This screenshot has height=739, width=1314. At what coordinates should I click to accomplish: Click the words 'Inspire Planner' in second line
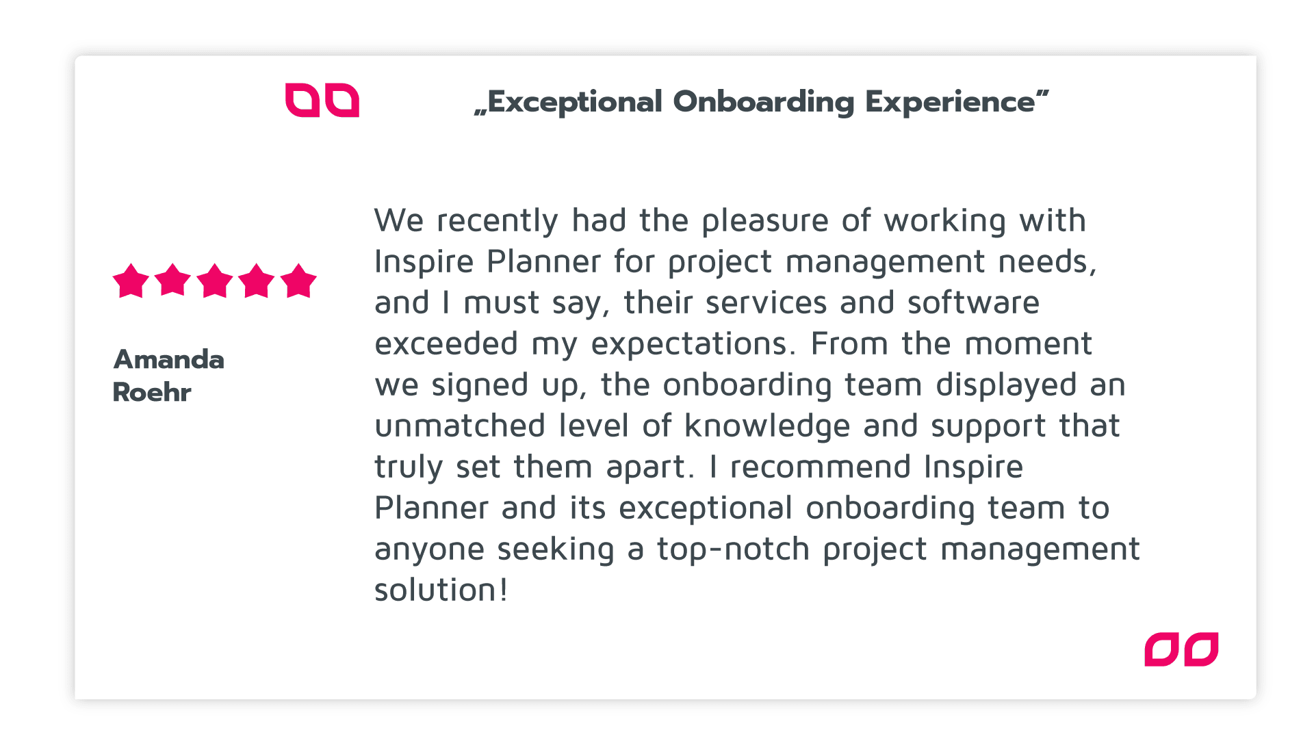click(488, 262)
